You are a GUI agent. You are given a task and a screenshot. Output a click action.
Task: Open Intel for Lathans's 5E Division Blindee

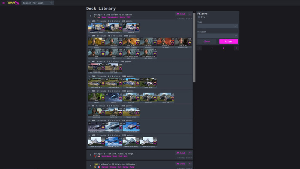coord(181,164)
